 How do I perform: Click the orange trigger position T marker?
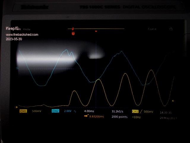tap(73, 34)
